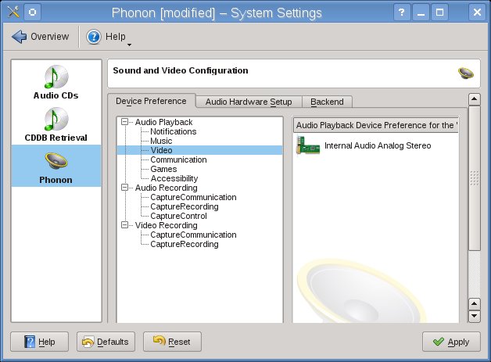The width and height of the screenshot is (491, 362).
Task: Open the CDDB Retrieval module
Action: click(56, 124)
